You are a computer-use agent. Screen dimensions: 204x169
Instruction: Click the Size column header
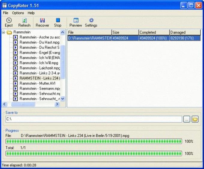[125, 32]
